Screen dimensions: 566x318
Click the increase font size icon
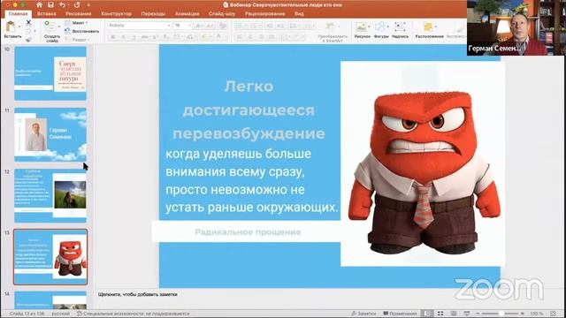[x=198, y=26]
